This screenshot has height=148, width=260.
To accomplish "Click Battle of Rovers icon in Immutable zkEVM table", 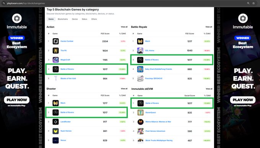I will [141, 103].
